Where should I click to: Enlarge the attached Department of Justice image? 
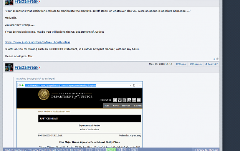[79, 114]
